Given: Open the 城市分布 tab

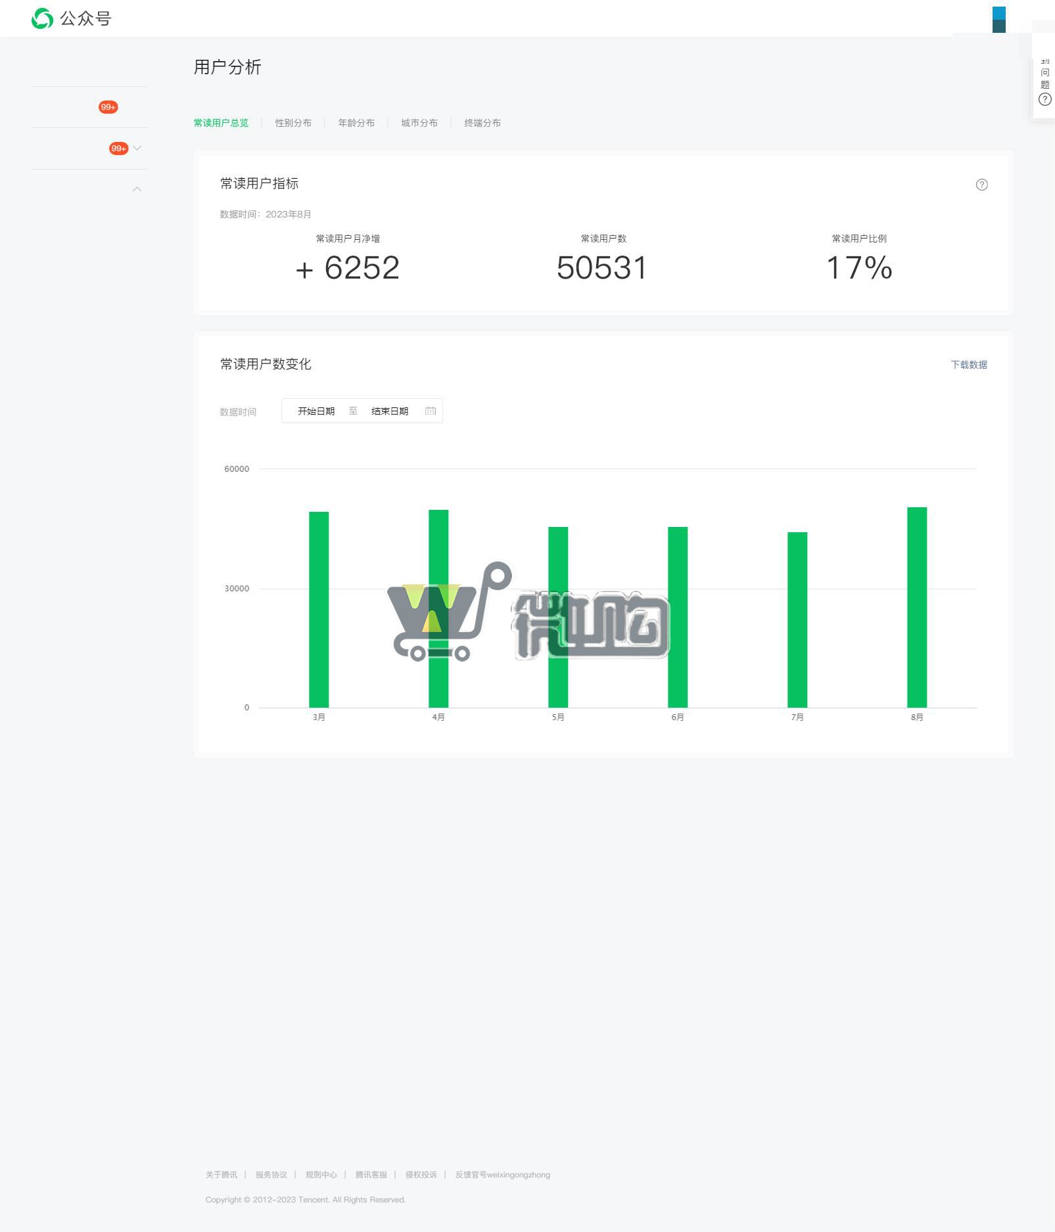Looking at the screenshot, I should tap(419, 123).
